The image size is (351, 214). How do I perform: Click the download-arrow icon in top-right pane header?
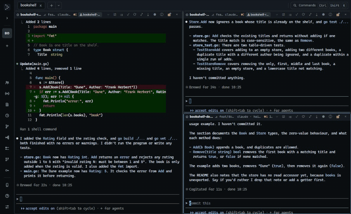coord(317,14)
